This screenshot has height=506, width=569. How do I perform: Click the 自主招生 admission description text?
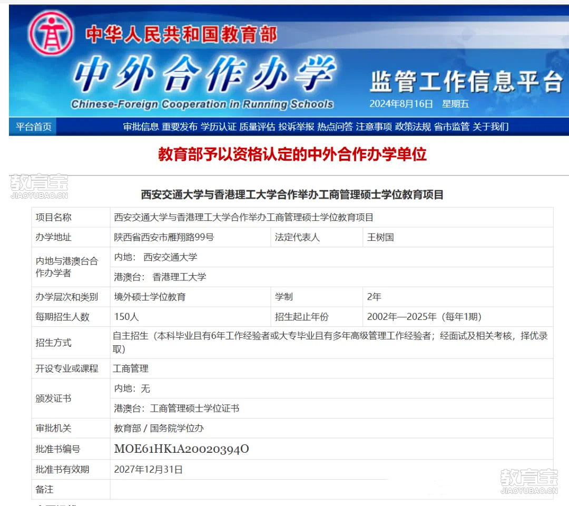(x=330, y=342)
